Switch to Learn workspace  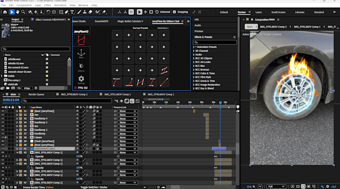pos(258,12)
